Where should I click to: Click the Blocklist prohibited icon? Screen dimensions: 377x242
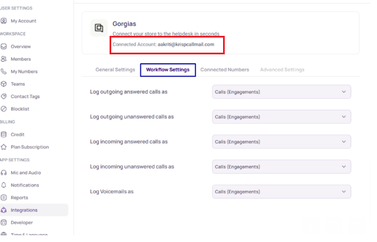(x=3, y=109)
